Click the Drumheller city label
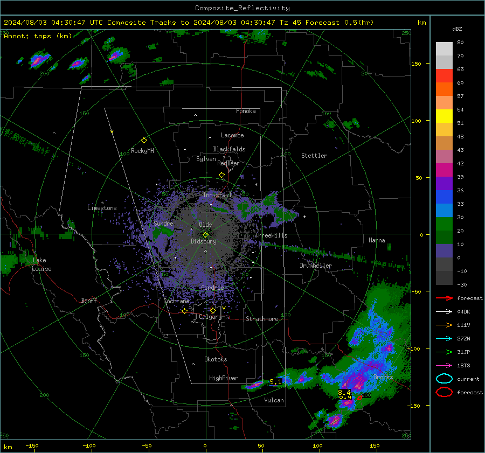Viewport: 485px width, 453px height. (316, 266)
